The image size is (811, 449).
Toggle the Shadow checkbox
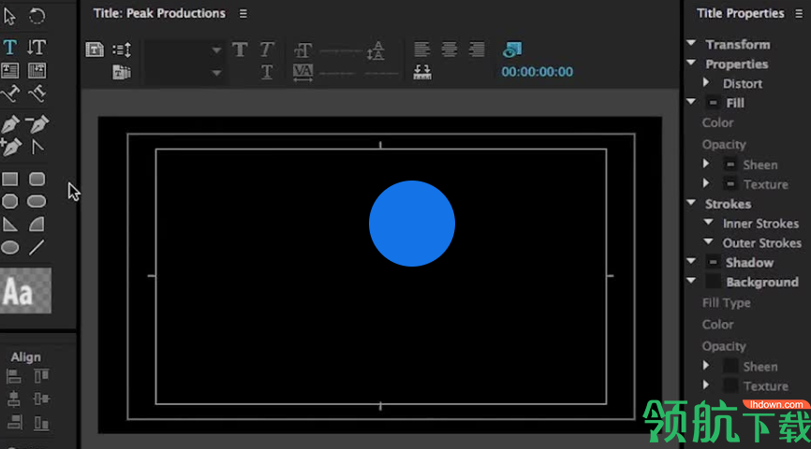click(714, 263)
